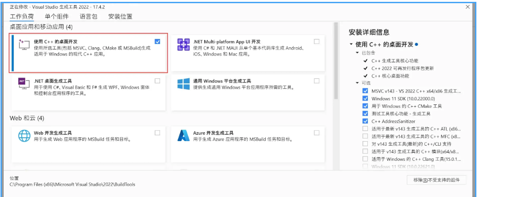Viewport: 515px width, 197px height.
Task: Click the 通用 Windows 平台 logo icon
Action: (x=183, y=84)
